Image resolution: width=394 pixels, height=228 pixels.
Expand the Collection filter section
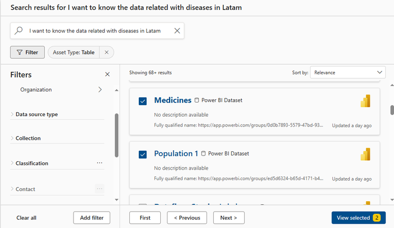28,138
